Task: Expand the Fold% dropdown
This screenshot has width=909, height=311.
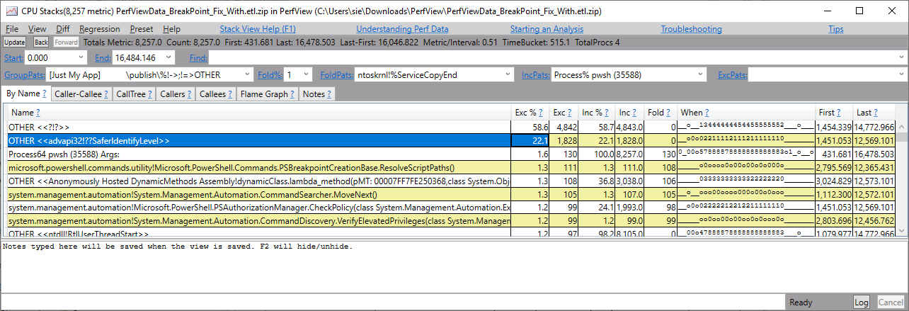Action: click(307, 74)
